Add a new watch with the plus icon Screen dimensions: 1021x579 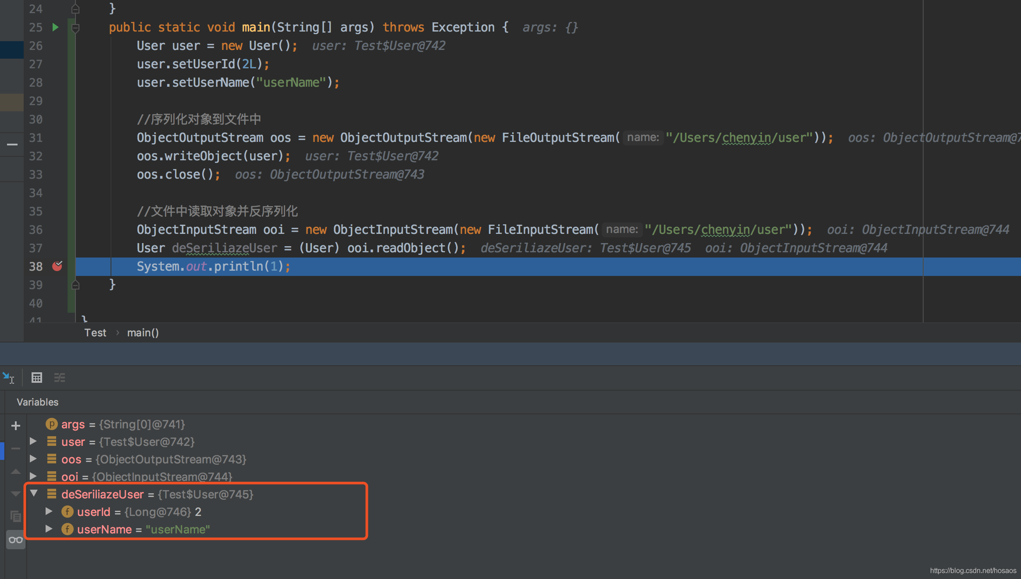point(16,425)
